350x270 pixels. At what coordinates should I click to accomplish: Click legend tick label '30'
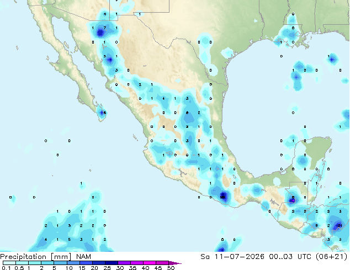pyautogui.click(x=120, y=268)
